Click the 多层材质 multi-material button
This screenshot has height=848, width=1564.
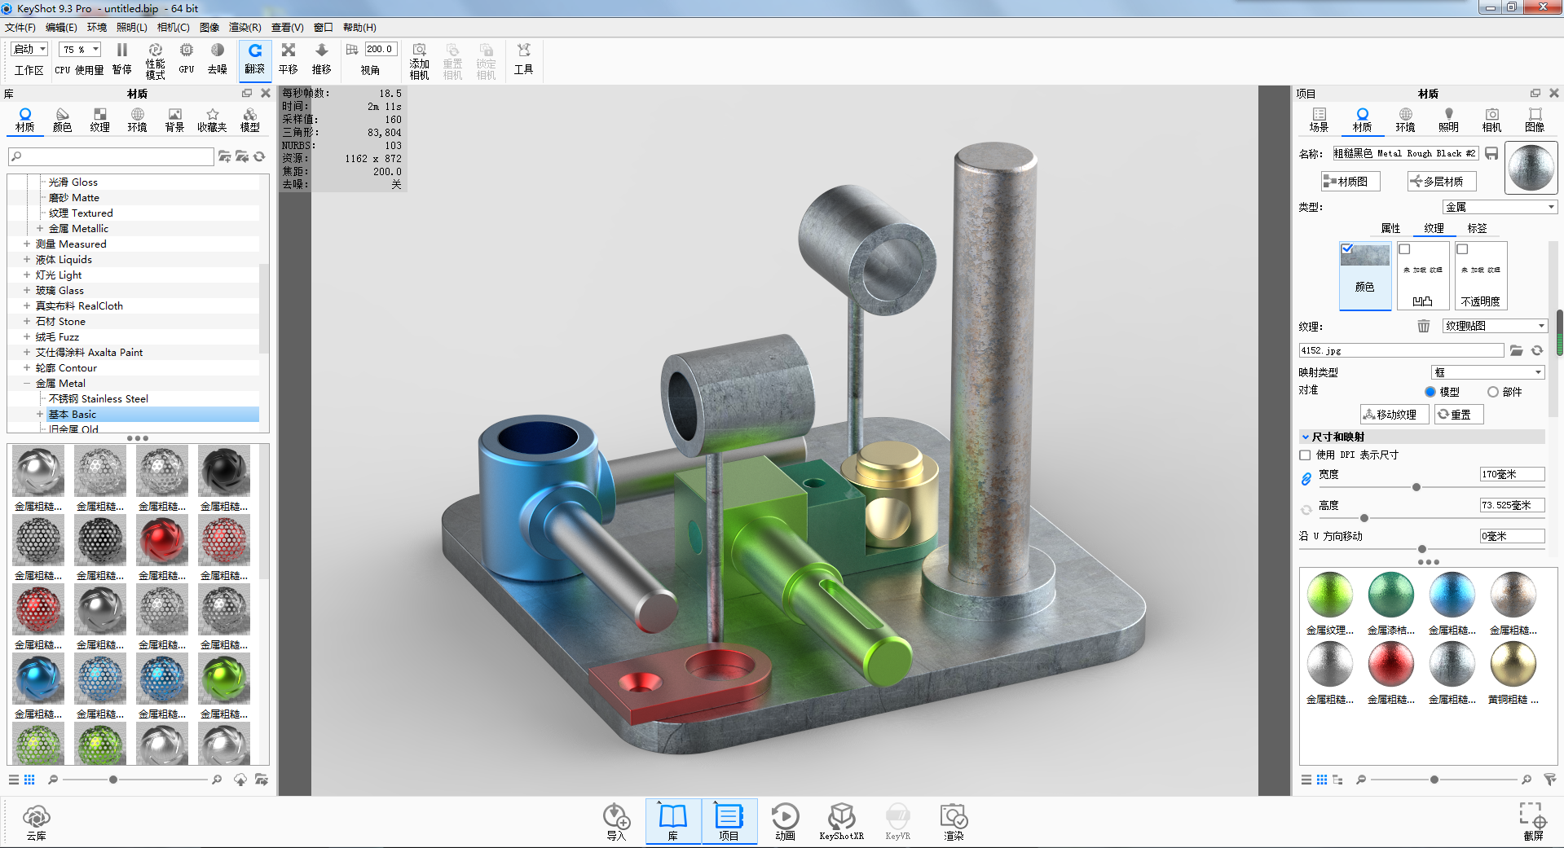(x=1442, y=182)
